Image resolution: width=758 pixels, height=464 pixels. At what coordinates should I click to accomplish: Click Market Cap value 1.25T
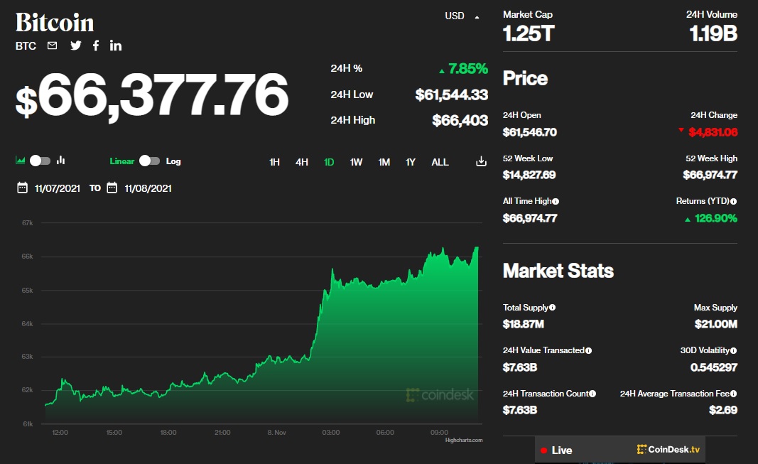point(529,34)
